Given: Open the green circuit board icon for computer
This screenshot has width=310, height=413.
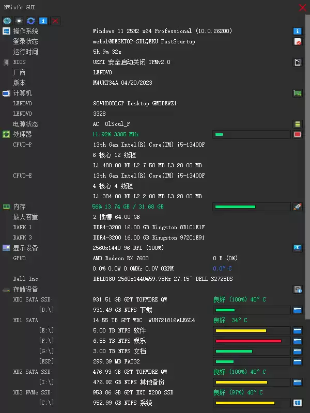Looking at the screenshot, I should pyautogui.click(x=297, y=93).
